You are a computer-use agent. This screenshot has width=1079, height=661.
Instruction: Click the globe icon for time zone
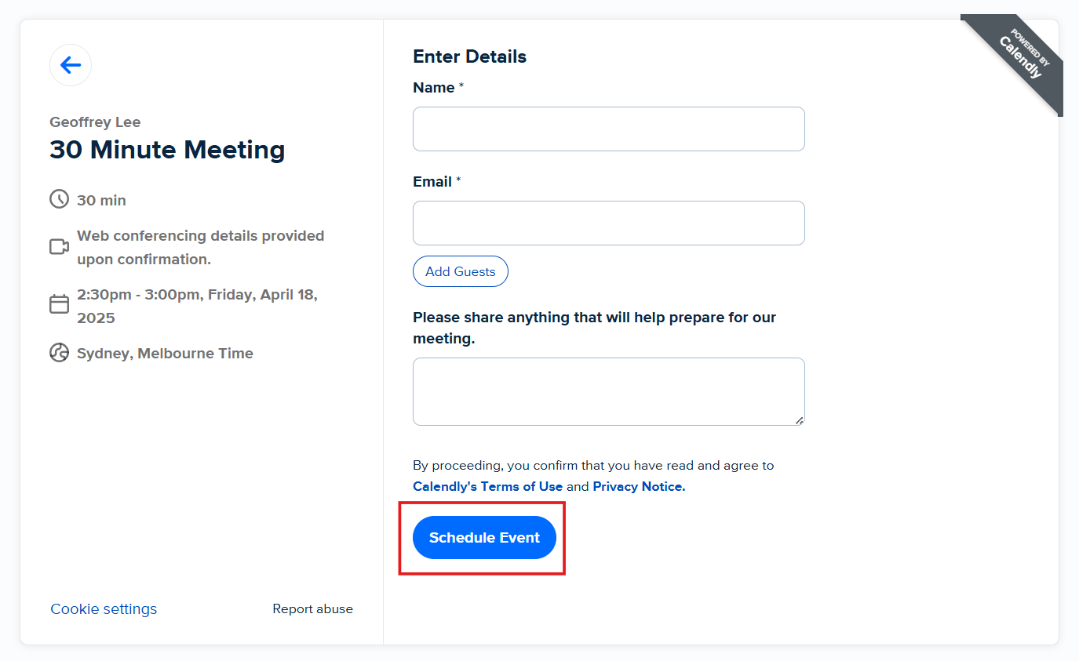pos(59,353)
